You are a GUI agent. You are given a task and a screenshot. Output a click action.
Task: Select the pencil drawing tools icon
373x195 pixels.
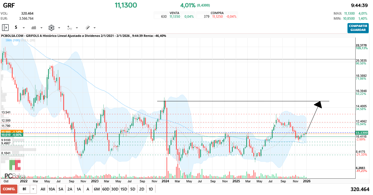point(87,28)
